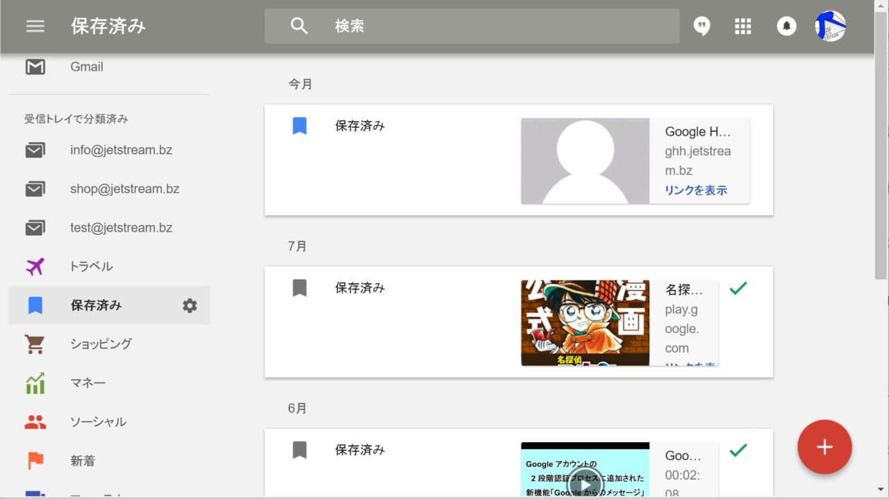Open the account profile avatar
889x499 pixels.
(x=830, y=26)
